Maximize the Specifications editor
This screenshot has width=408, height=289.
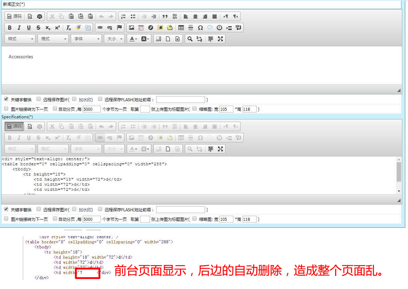pos(220,149)
